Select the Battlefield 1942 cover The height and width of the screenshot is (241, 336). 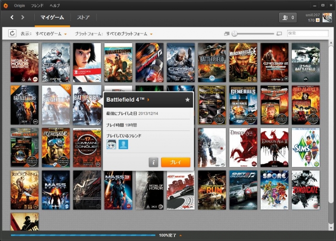pyautogui.click(x=212, y=62)
